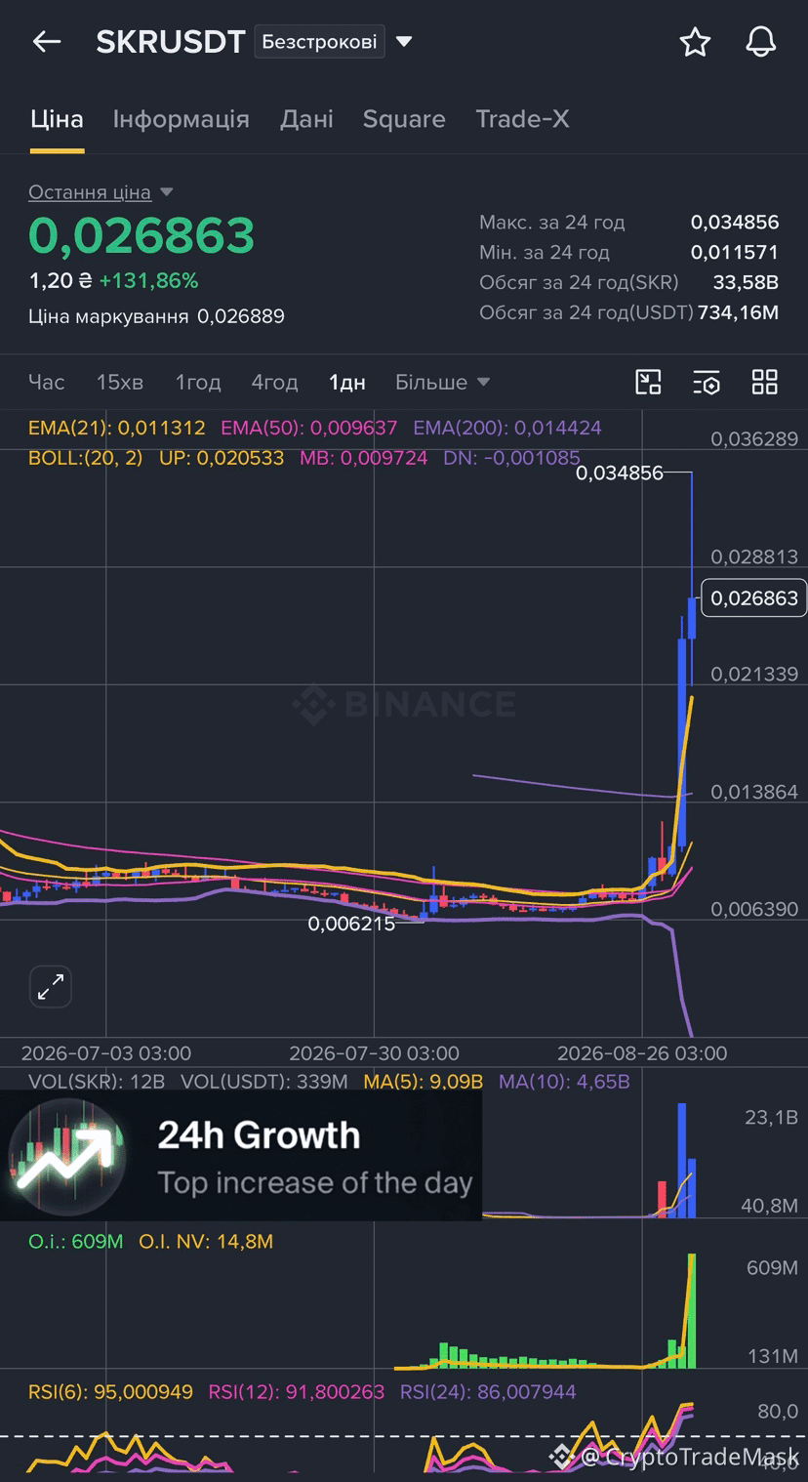808x1482 pixels.
Task: Click the 23,1B volume axis label
Action: click(771, 1118)
